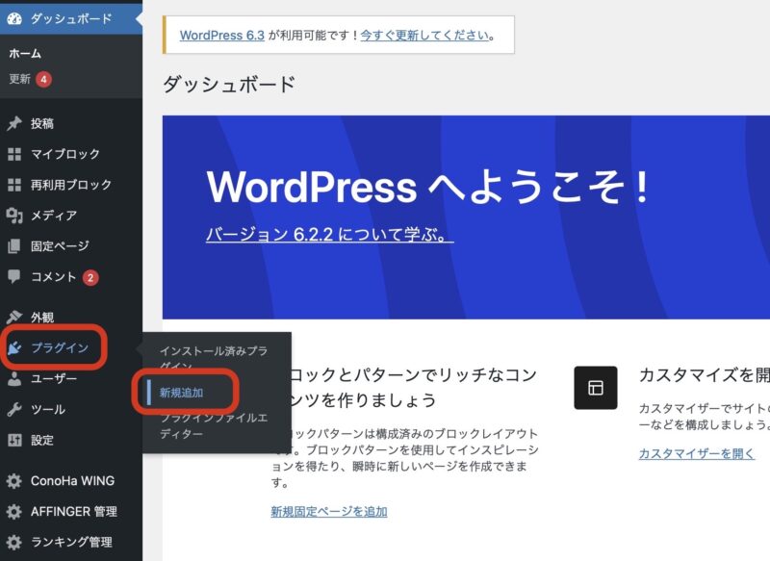Open the ダッシュボード menu item
Screen dimensions: 770x561
coord(71,18)
